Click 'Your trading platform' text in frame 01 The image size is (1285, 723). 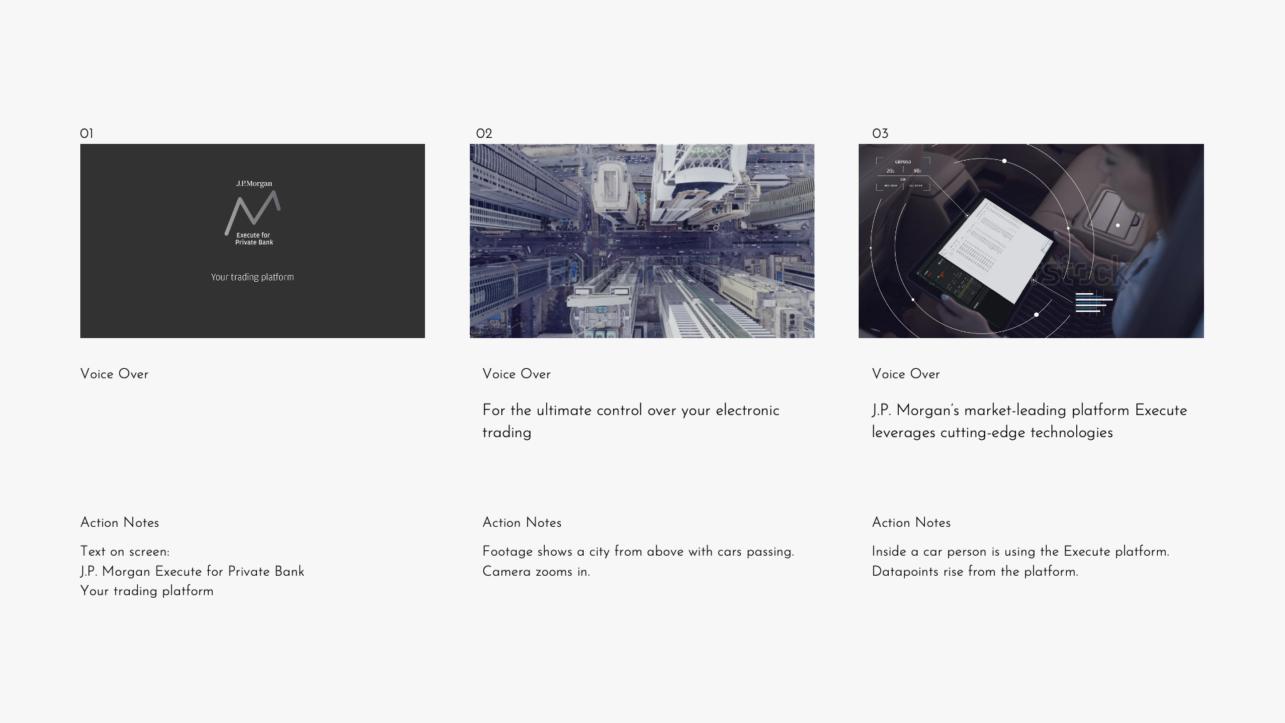(x=252, y=277)
